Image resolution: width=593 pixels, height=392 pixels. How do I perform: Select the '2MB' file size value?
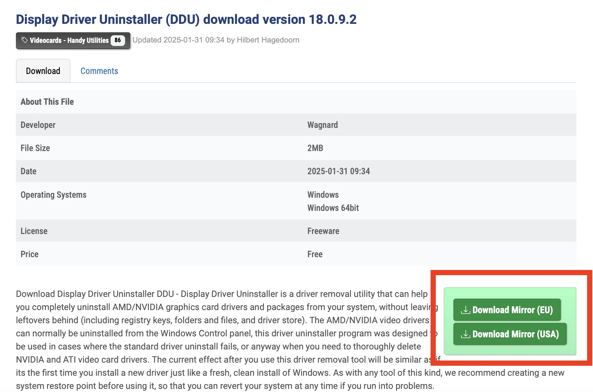pyautogui.click(x=315, y=148)
